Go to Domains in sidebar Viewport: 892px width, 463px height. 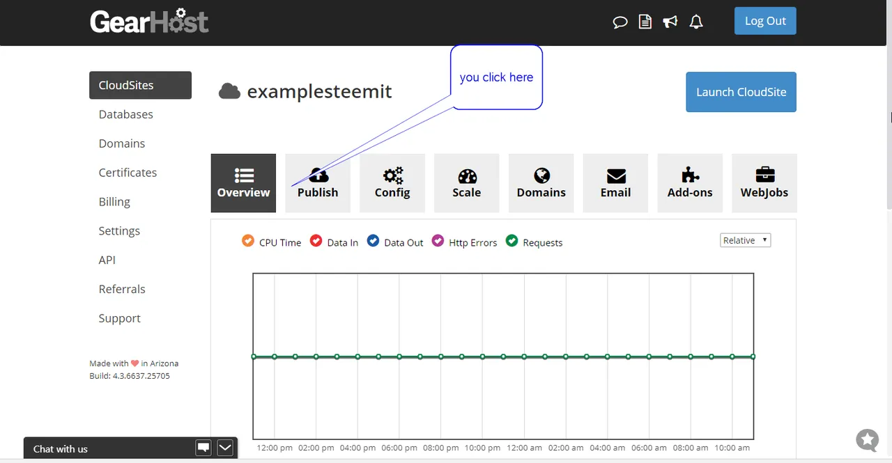click(122, 143)
